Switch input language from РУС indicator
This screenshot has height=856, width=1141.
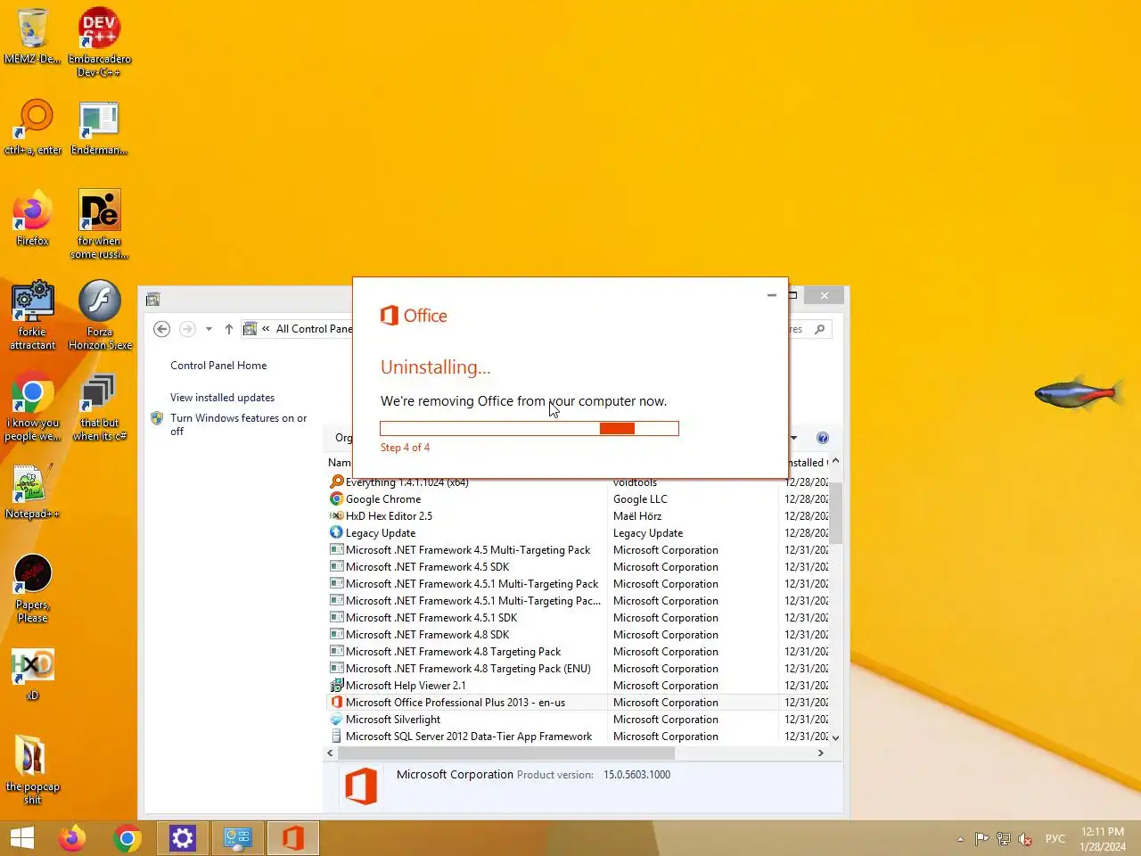pos(1055,839)
